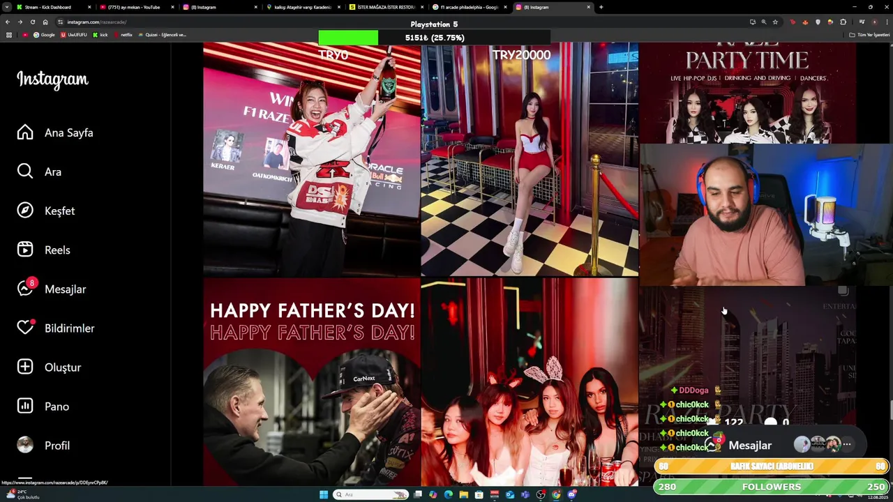
Task: Open Profil from the sidebar
Action: [43, 445]
